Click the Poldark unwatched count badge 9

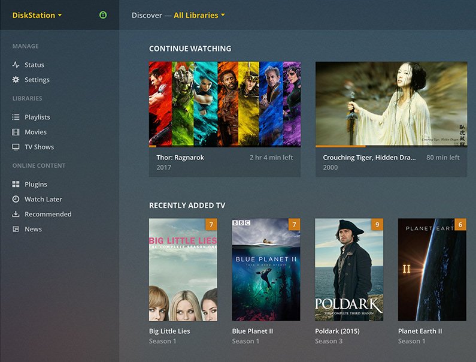(x=377, y=225)
